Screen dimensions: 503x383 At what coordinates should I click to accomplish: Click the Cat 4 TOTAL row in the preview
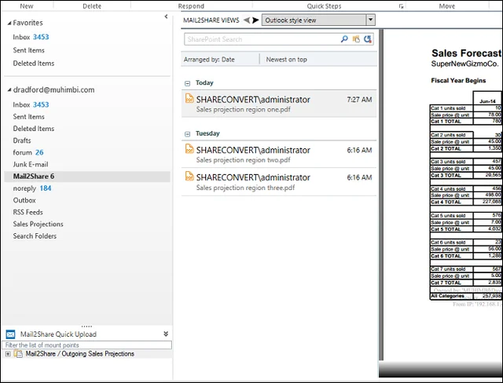click(x=466, y=202)
